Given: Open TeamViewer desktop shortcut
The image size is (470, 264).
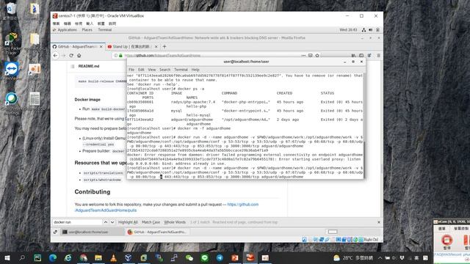Looking at the screenshot, I should (12, 71).
